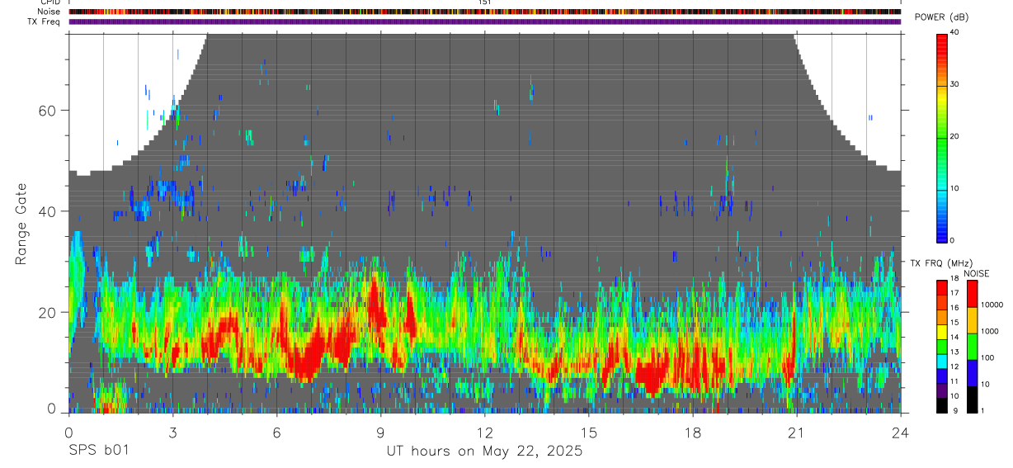This screenshot has width=1013, height=468.
Task: Click the UT hours on May 22, 2025 title
Action: [x=484, y=451]
